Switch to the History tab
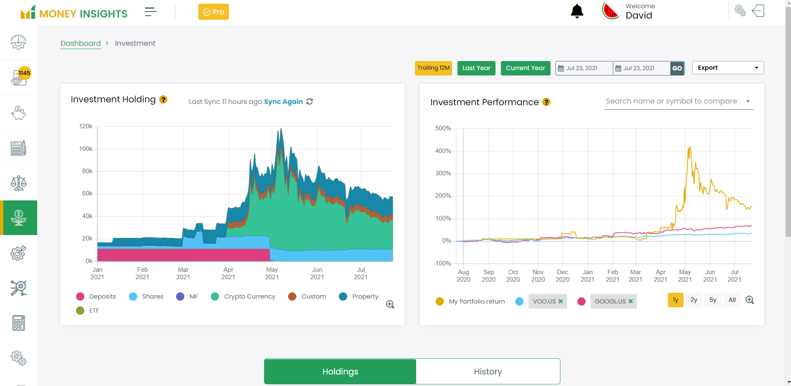The height and width of the screenshot is (386, 791). click(x=488, y=372)
